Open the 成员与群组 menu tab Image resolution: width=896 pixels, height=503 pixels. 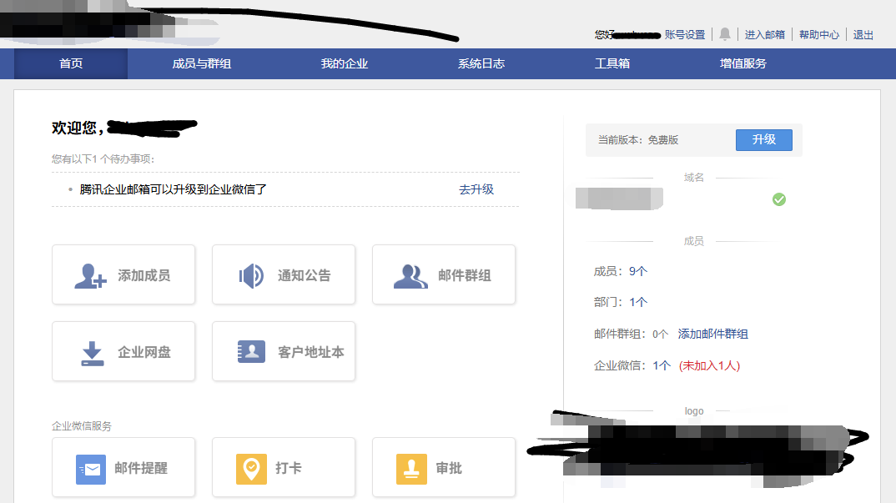click(201, 63)
